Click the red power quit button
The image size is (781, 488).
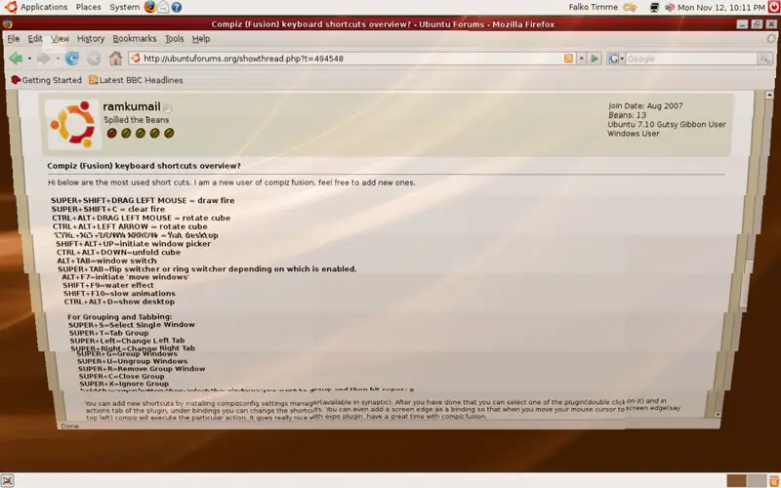point(774,7)
